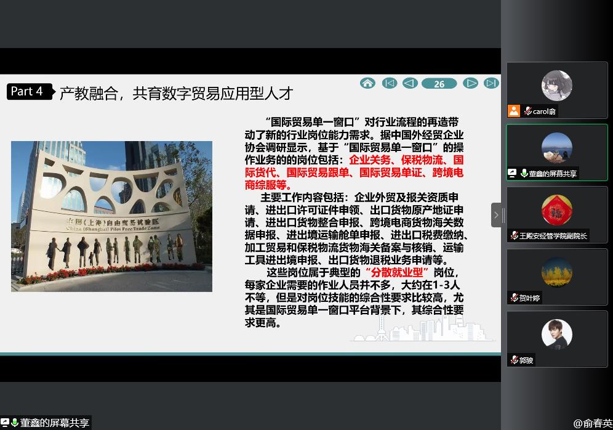Click the orange host icon on carol俞
Image resolution: width=613 pixels, height=430 pixels.
[x=514, y=111]
